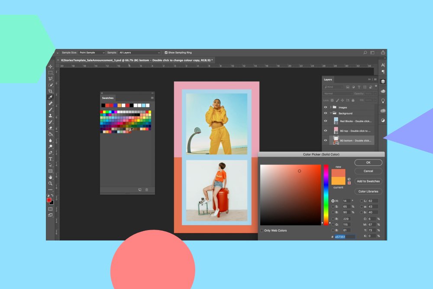Switch to the Swatches tab
This screenshot has width=433, height=289.
pos(107,97)
